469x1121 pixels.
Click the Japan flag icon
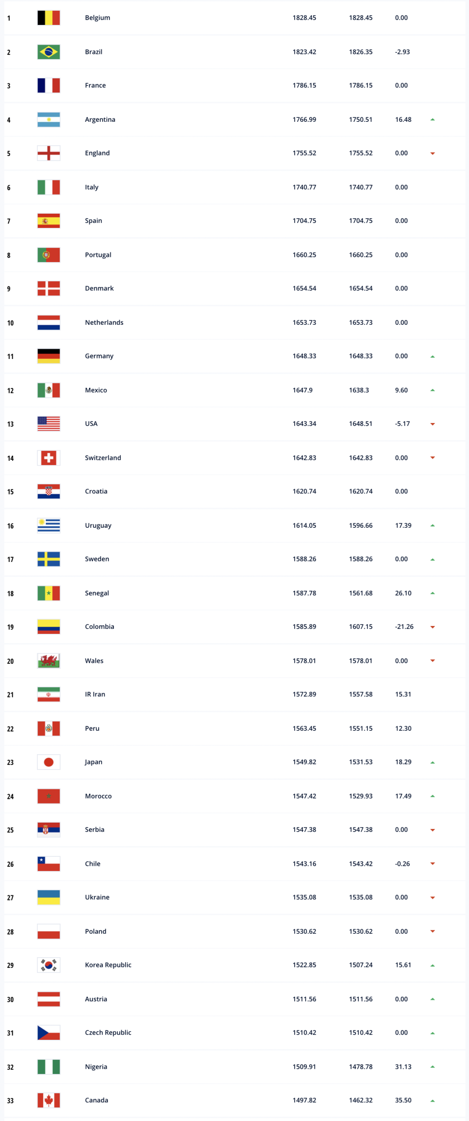click(x=48, y=762)
